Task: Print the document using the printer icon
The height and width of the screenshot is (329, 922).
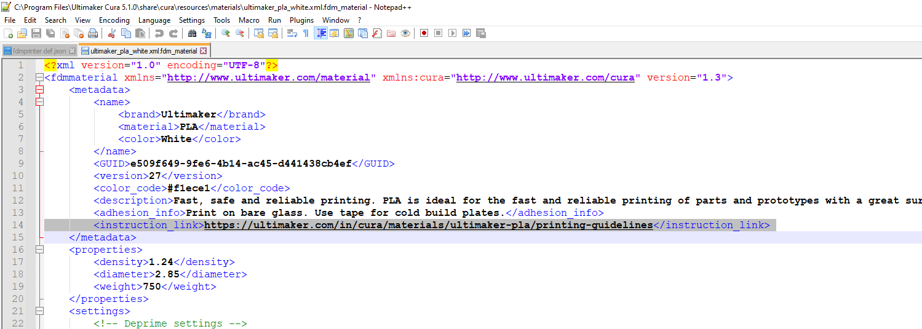Action: (x=93, y=33)
